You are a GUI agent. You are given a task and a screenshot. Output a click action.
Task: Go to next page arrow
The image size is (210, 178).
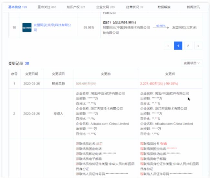coord(198,46)
